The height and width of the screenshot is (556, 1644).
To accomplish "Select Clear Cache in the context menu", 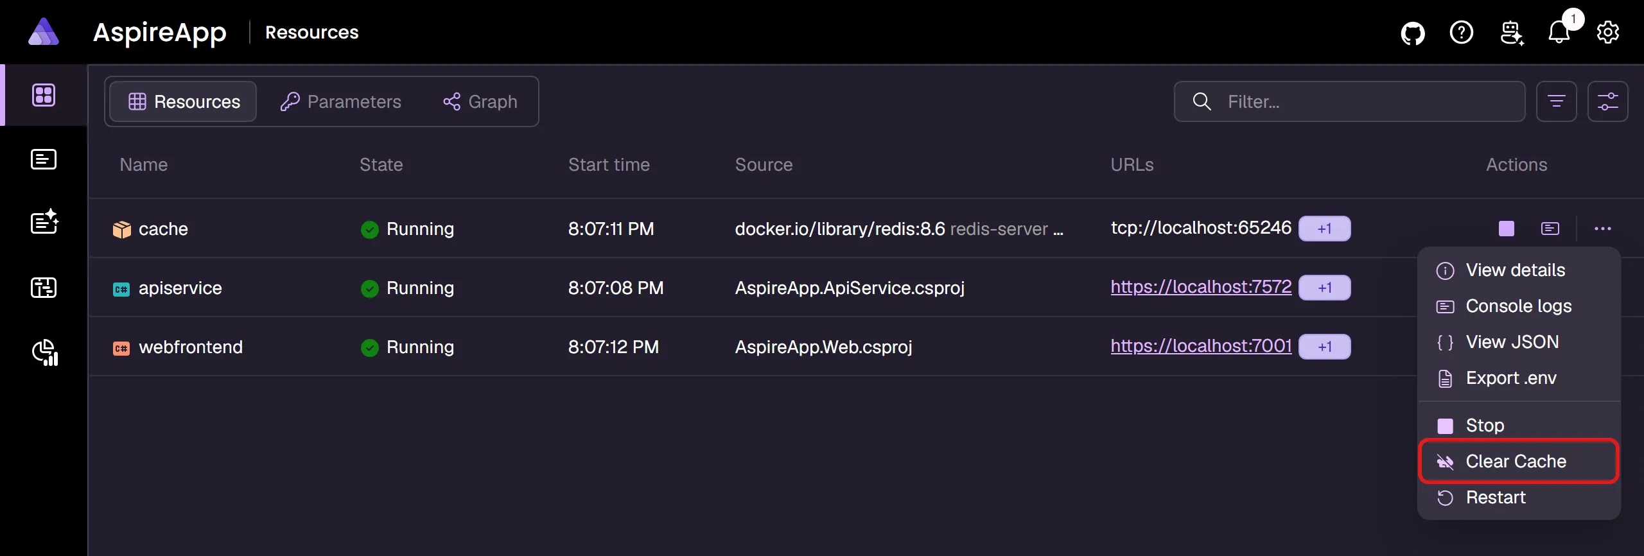I will tap(1519, 462).
